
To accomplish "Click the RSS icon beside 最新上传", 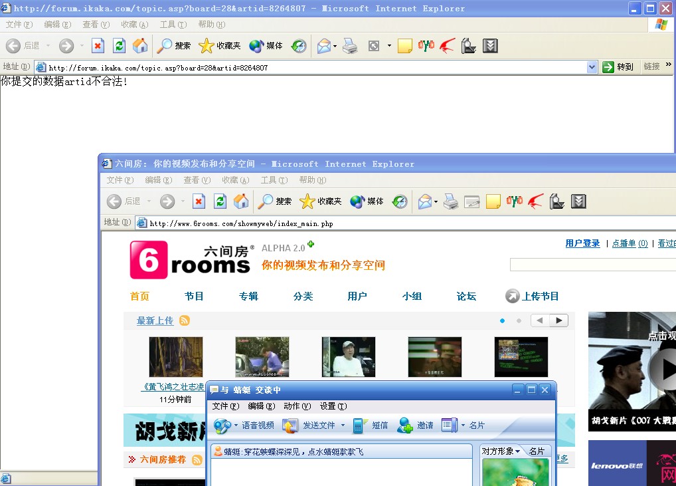I will pos(185,320).
